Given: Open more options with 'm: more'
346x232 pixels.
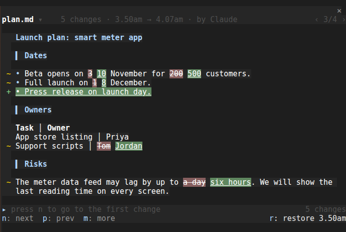Looking at the screenshot, I should 99,218.
